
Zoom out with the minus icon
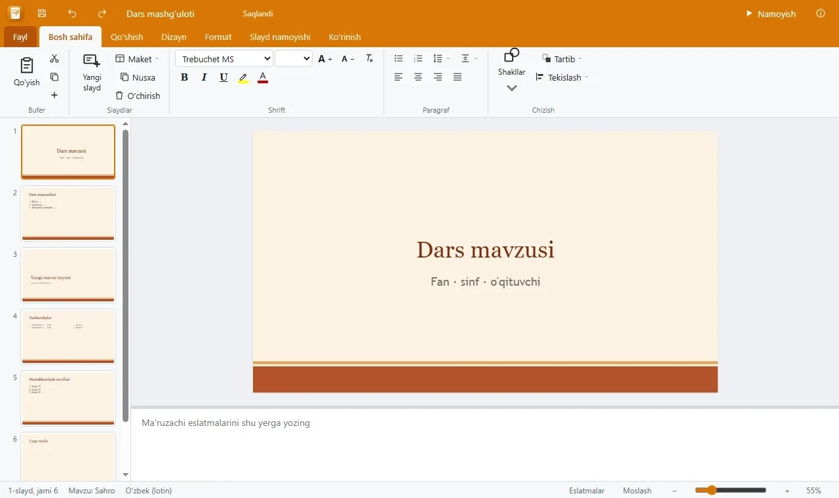coord(674,490)
